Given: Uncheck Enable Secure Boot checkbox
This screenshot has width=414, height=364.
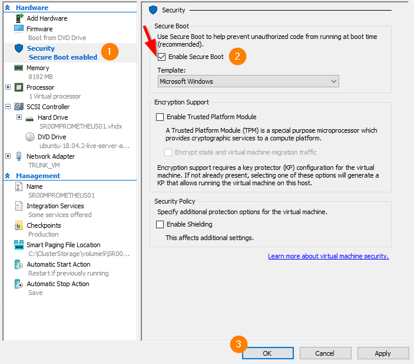Looking at the screenshot, I should point(161,57).
